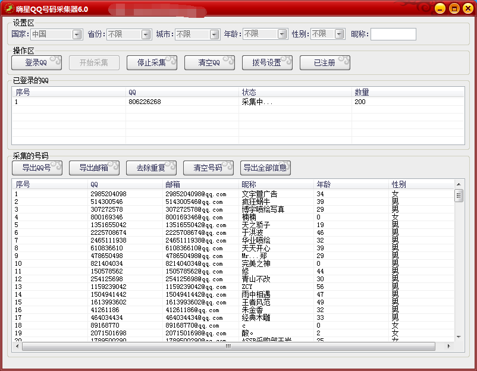The height and width of the screenshot is (371, 477).
Task: Click nickname 博宇喷绘写真
Action: click(263, 209)
